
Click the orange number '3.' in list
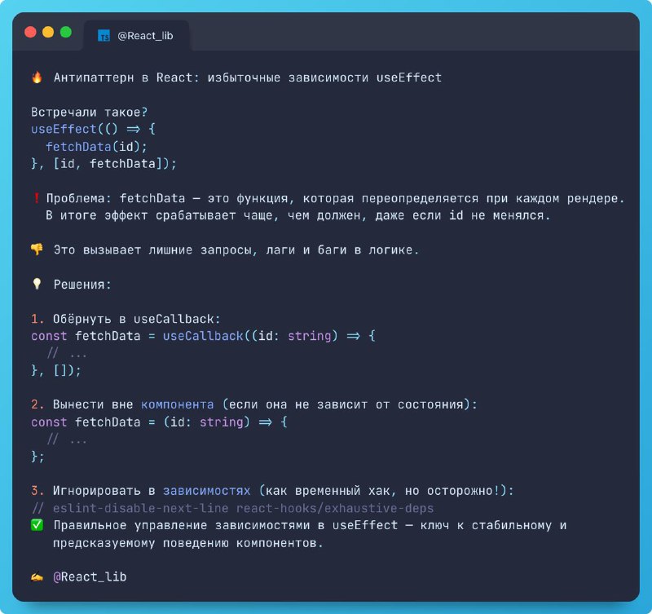point(37,491)
